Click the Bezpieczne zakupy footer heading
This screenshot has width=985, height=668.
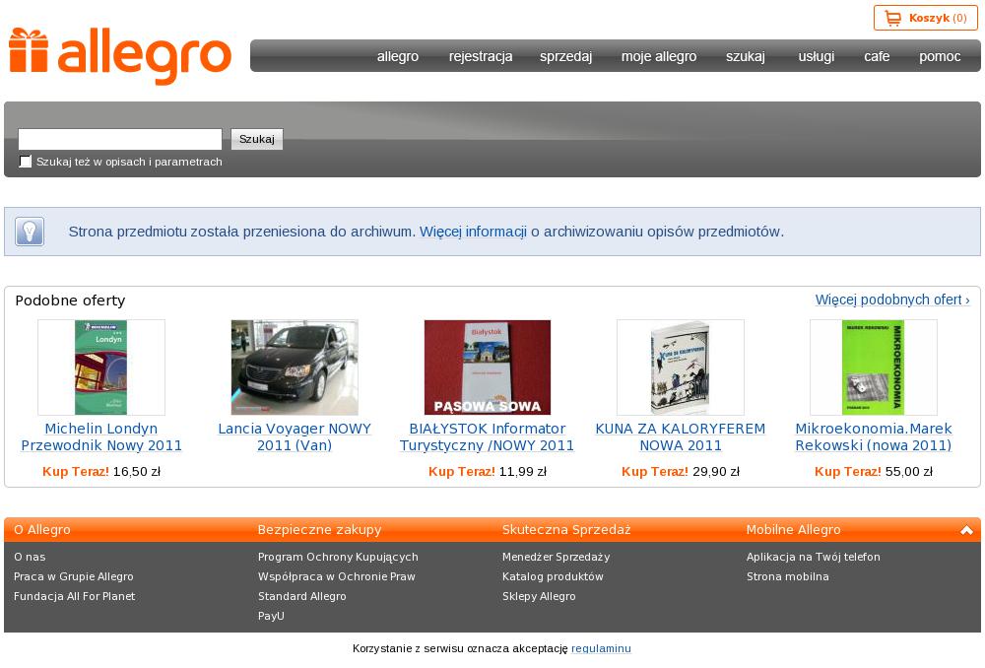[x=320, y=530]
